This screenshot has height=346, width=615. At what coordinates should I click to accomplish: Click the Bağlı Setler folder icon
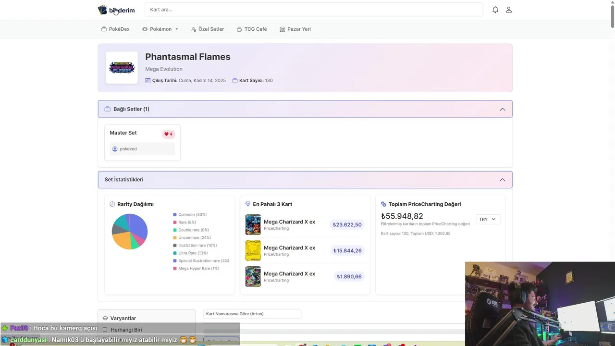108,109
